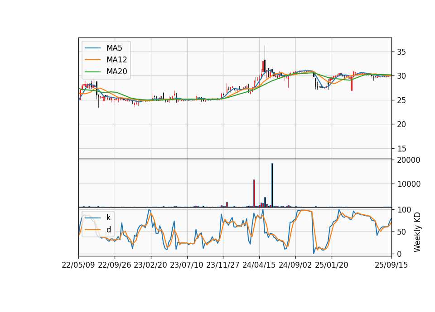Click the price axis value 35
Viewport: 435px width, 312px height.
point(401,52)
